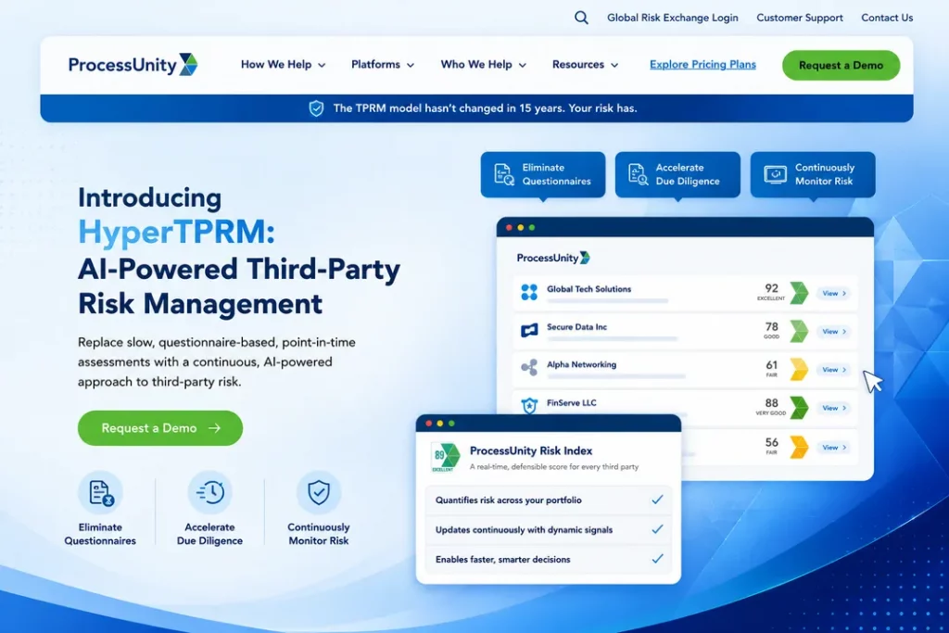Open Resources menu

coord(585,65)
